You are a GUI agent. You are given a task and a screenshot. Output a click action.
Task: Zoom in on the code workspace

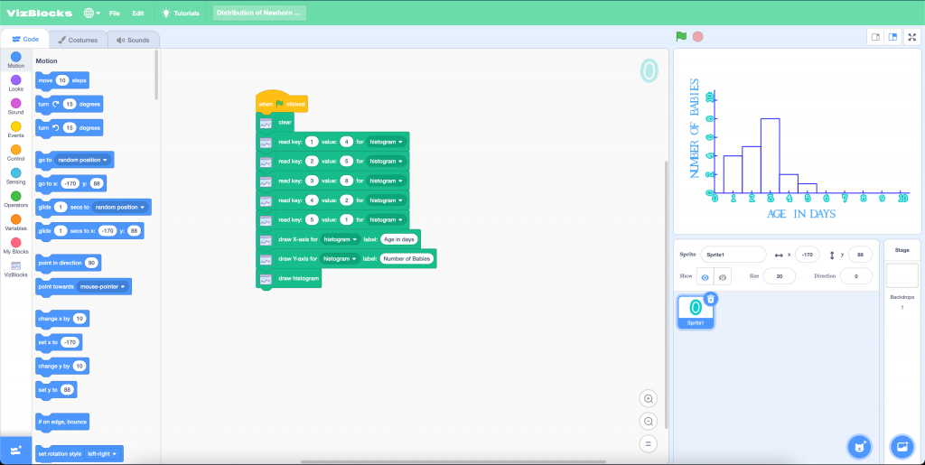(x=648, y=398)
